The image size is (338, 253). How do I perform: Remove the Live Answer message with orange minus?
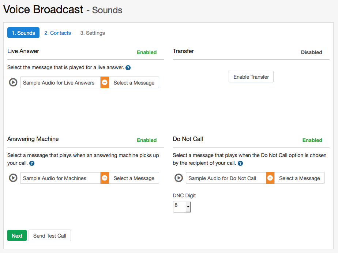pyautogui.click(x=105, y=83)
